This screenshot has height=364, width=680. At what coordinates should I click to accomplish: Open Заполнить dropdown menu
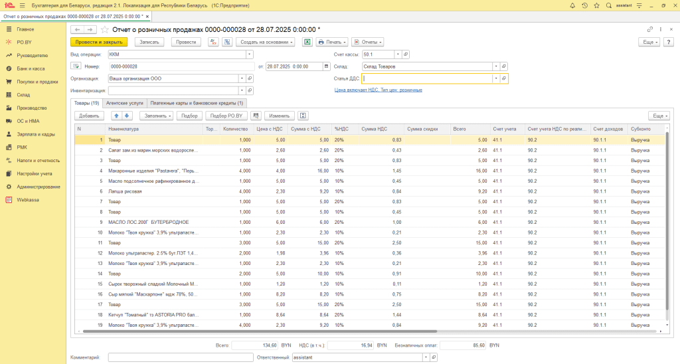(156, 116)
